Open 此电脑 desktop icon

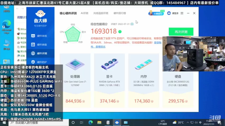pyautogui.click(x=6, y=45)
